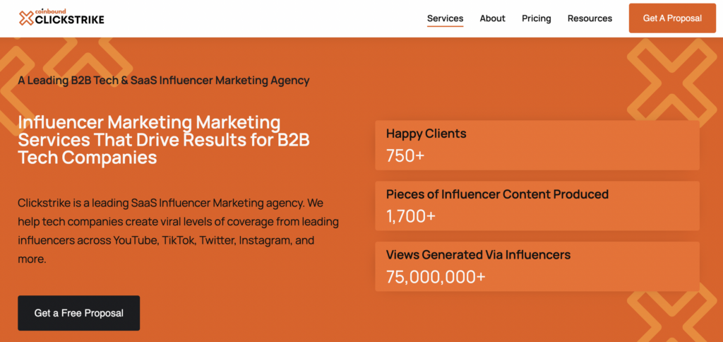Open the Services menu item

pyautogui.click(x=445, y=18)
